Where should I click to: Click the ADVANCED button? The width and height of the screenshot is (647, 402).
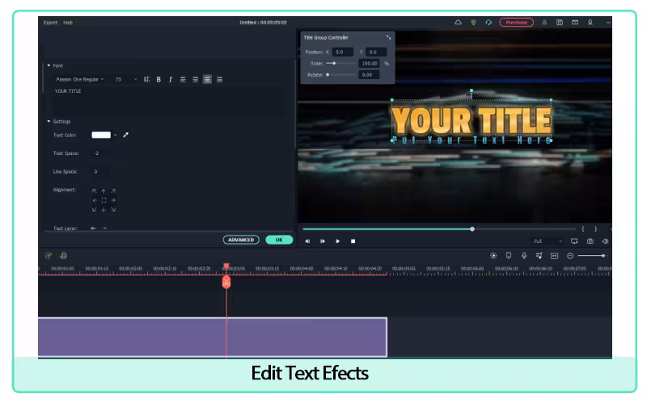[x=241, y=240]
